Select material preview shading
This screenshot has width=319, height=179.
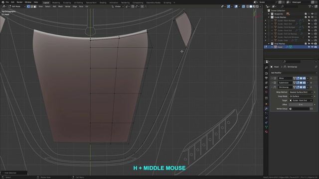coord(254,6)
